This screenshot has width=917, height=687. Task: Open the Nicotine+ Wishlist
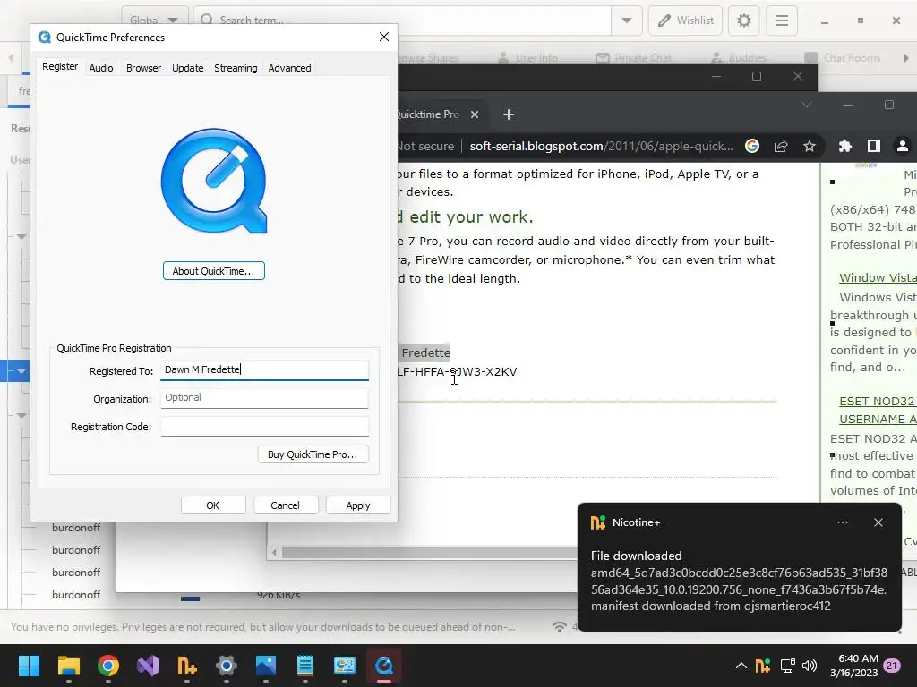pos(685,21)
